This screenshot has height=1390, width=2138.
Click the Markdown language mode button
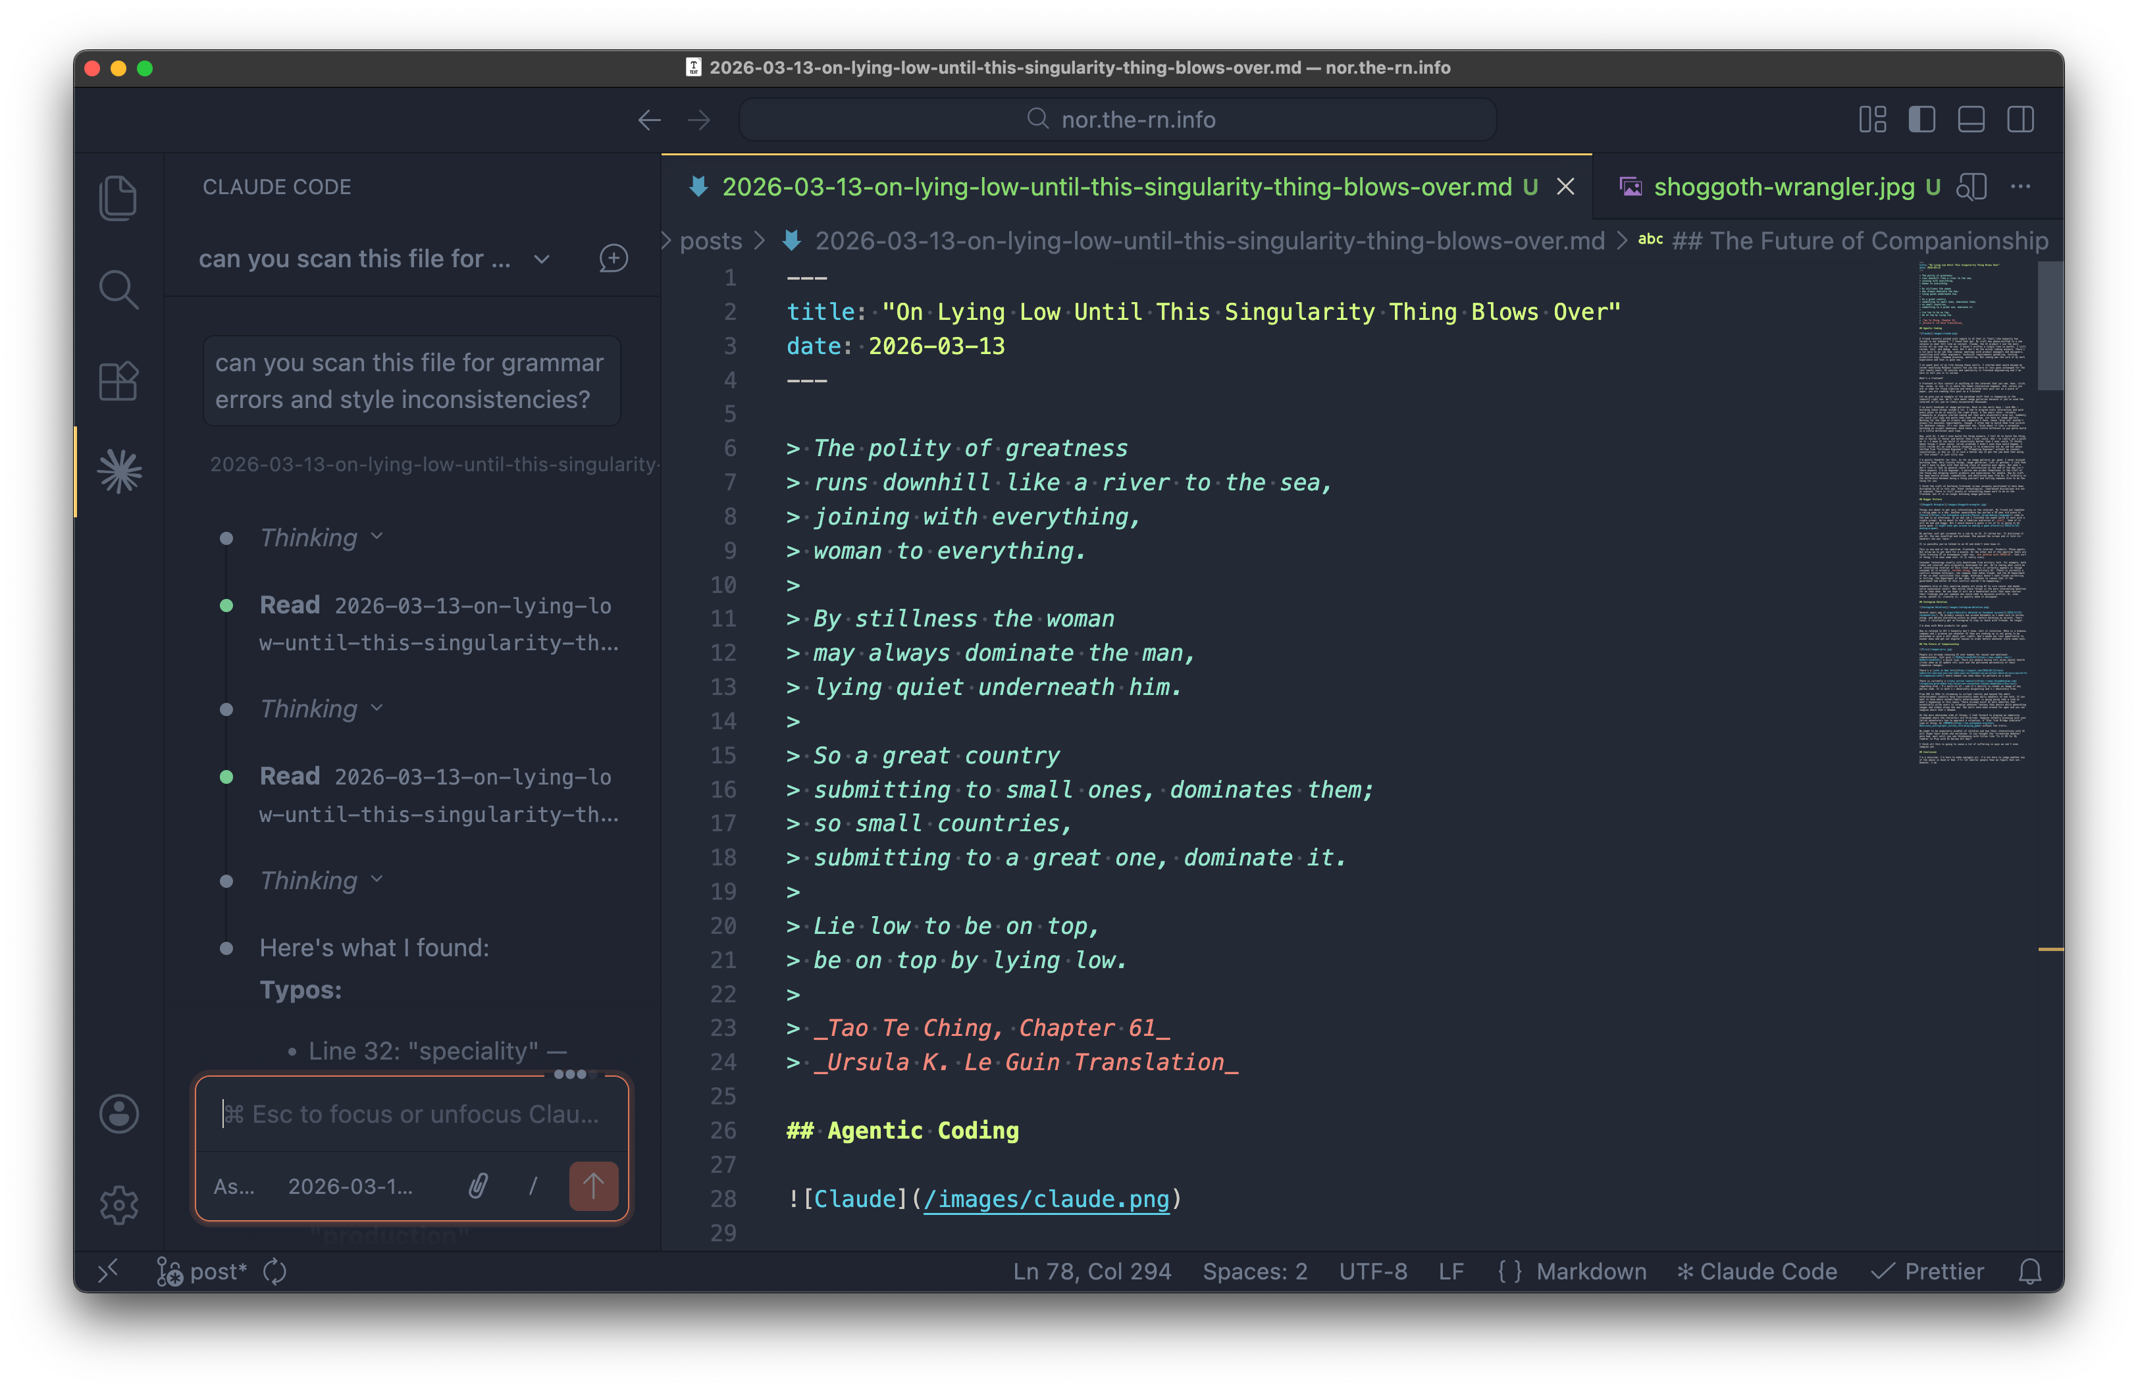coord(1590,1272)
